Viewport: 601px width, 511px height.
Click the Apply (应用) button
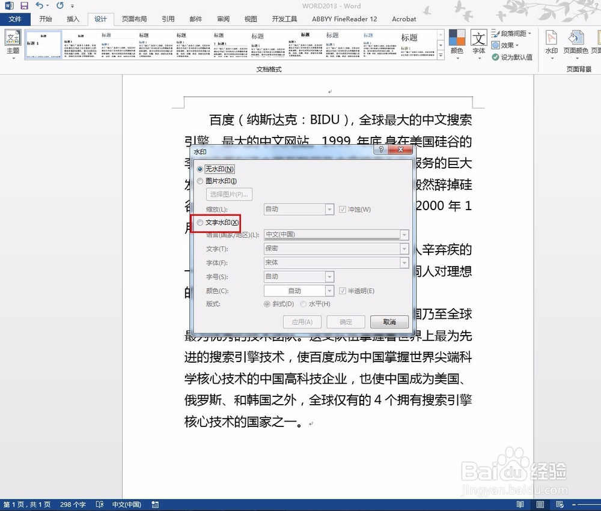tap(302, 322)
